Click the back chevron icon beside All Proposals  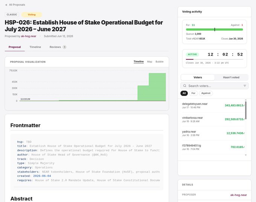point(6,5)
